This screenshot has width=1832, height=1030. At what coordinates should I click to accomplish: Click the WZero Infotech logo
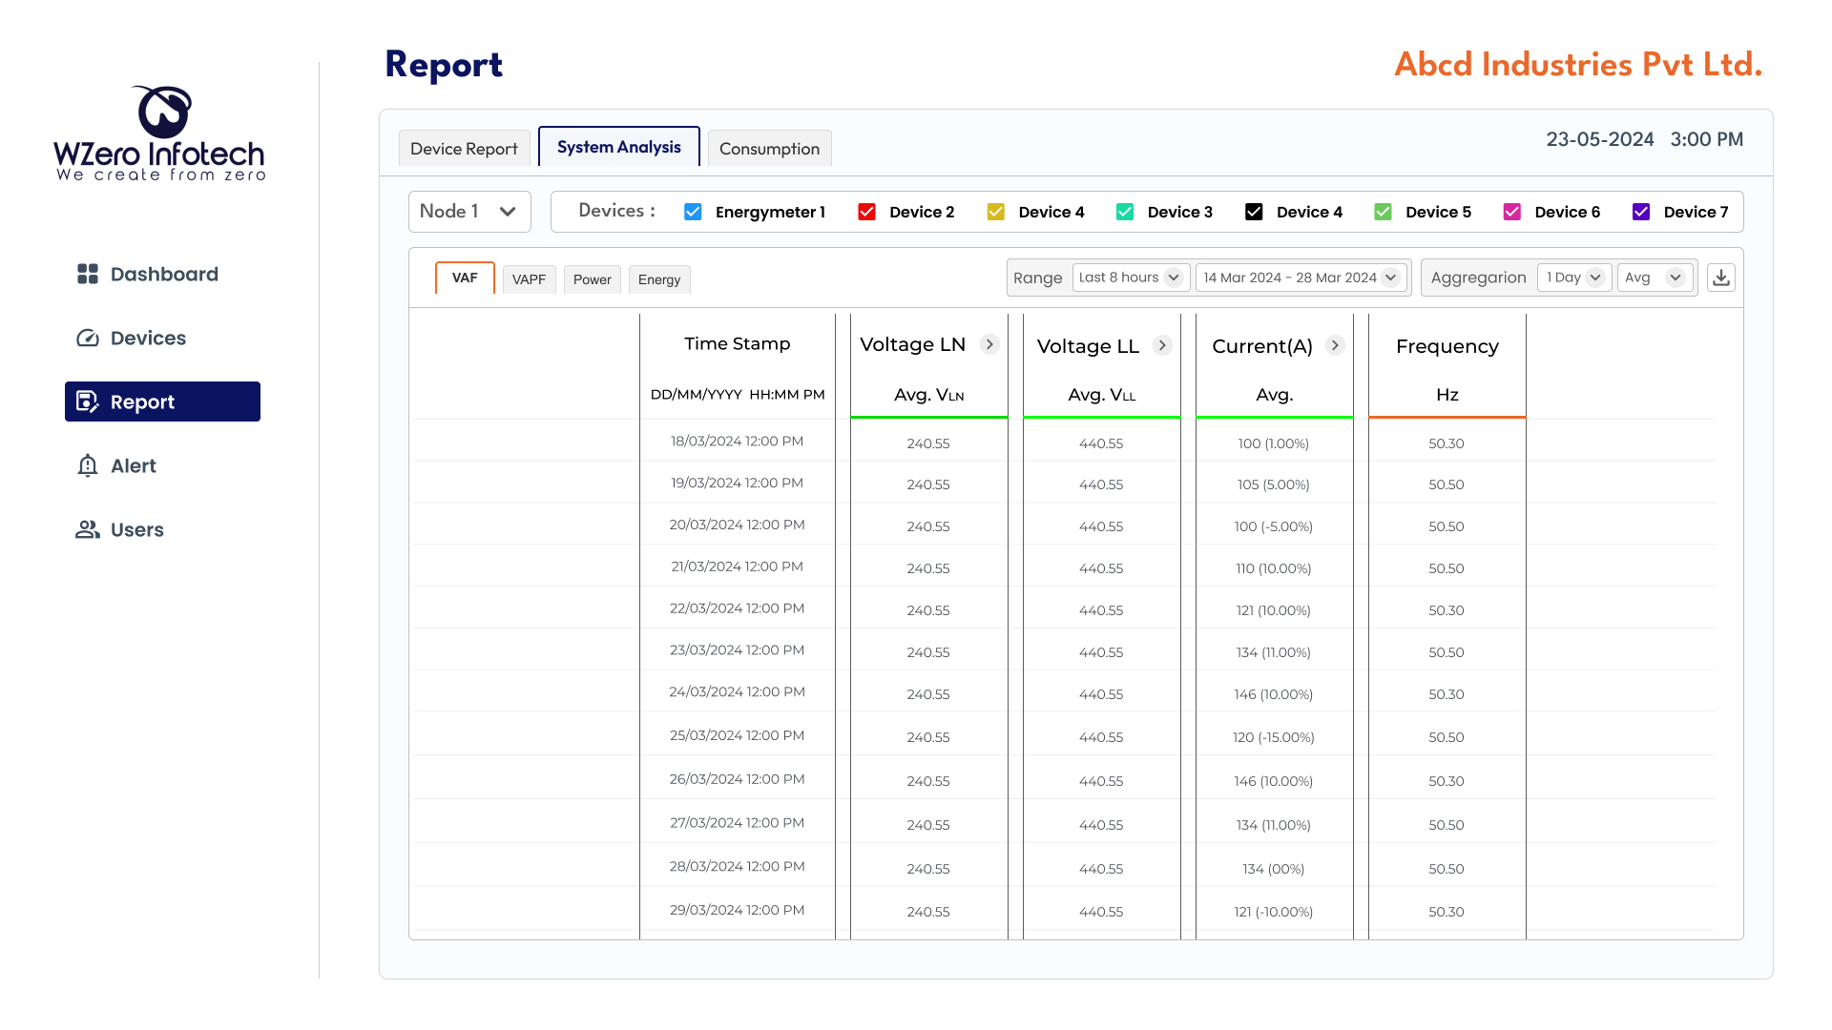159,134
